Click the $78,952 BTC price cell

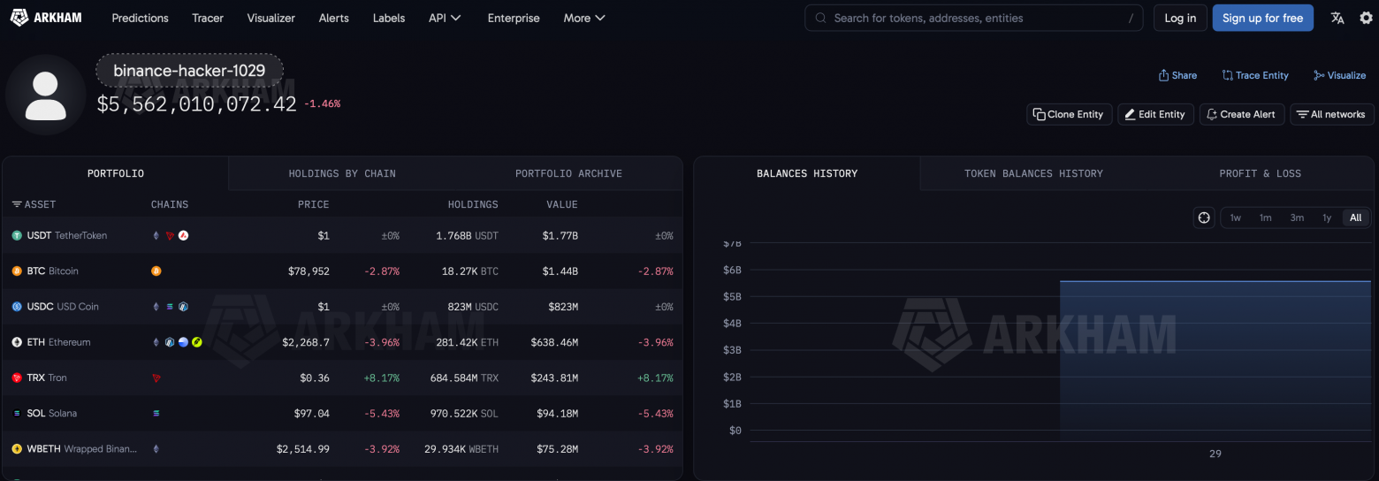pyautogui.click(x=309, y=271)
